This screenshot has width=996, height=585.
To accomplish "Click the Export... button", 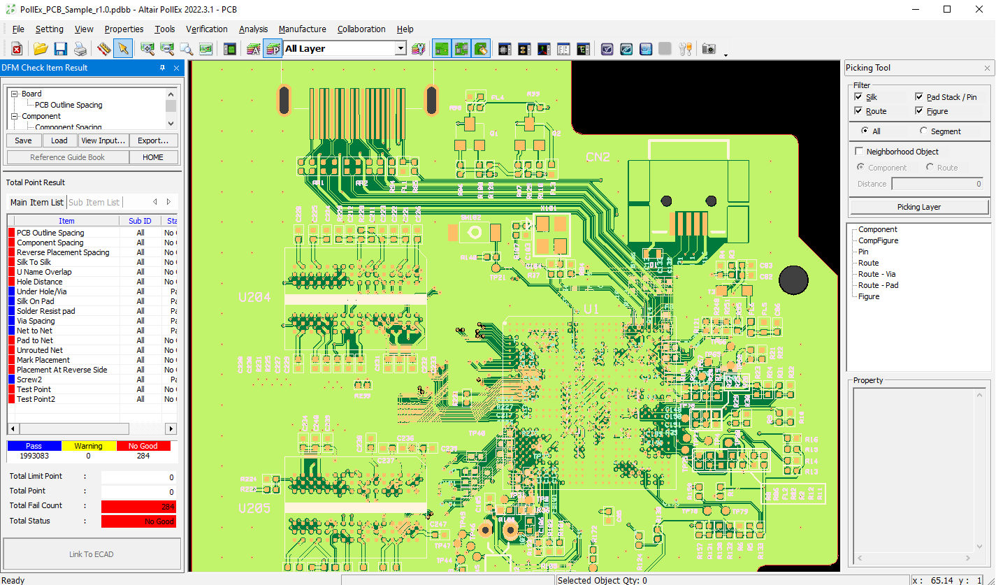I will [x=153, y=140].
